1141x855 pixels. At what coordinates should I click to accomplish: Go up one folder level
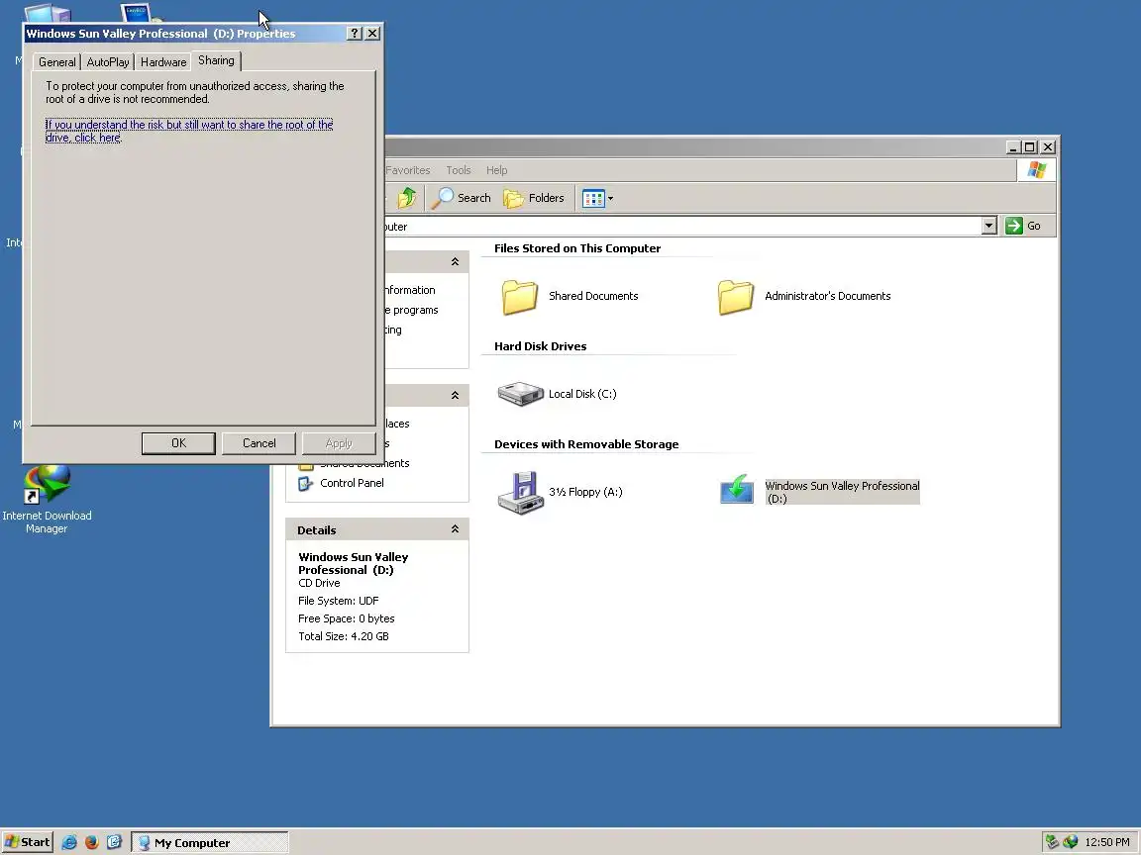tap(407, 198)
